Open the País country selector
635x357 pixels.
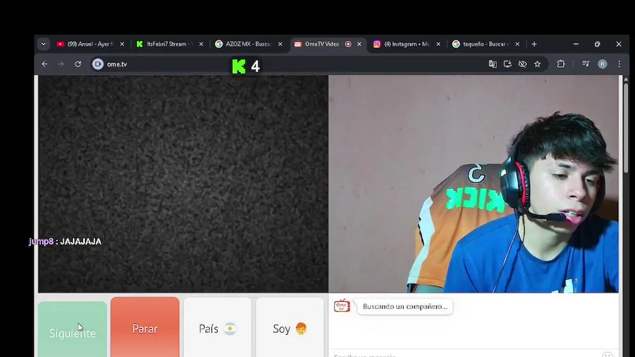click(217, 327)
